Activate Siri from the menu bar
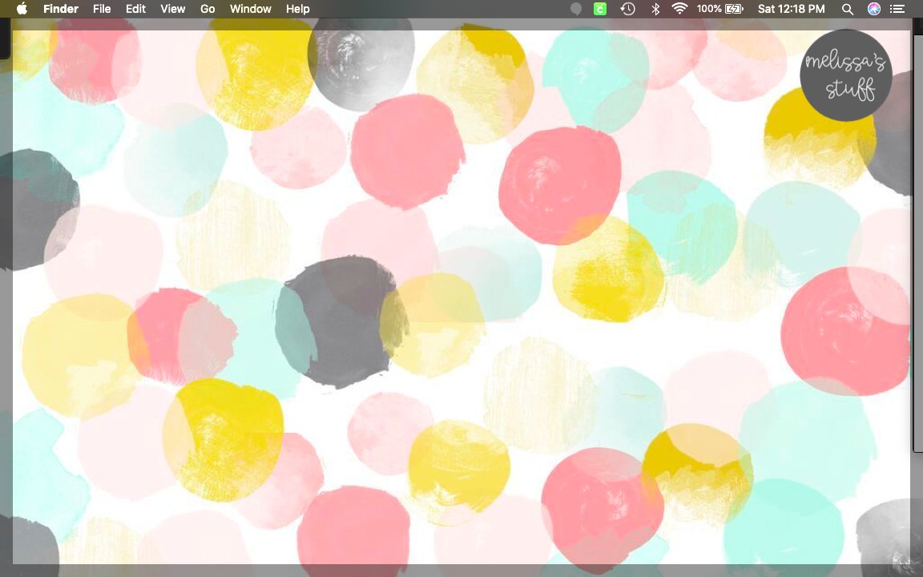 coord(874,9)
